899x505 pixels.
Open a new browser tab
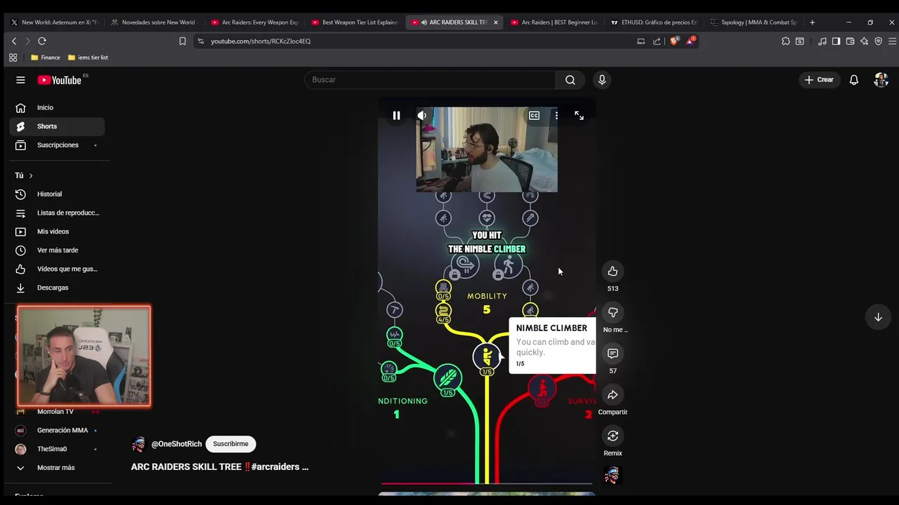(813, 22)
